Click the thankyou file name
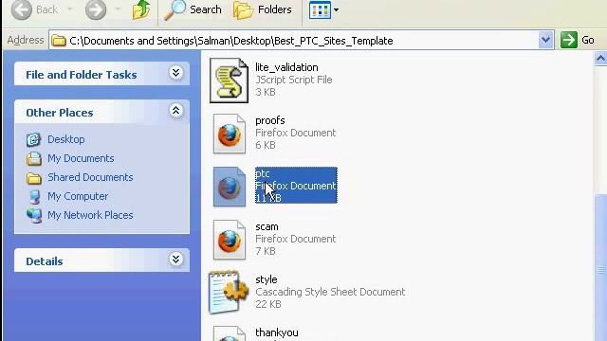This screenshot has height=341, width=607. coord(277,332)
